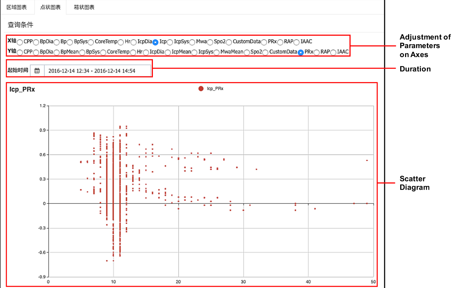Click the 起始时间 date range field
The width and height of the screenshot is (453, 288).
(x=97, y=71)
